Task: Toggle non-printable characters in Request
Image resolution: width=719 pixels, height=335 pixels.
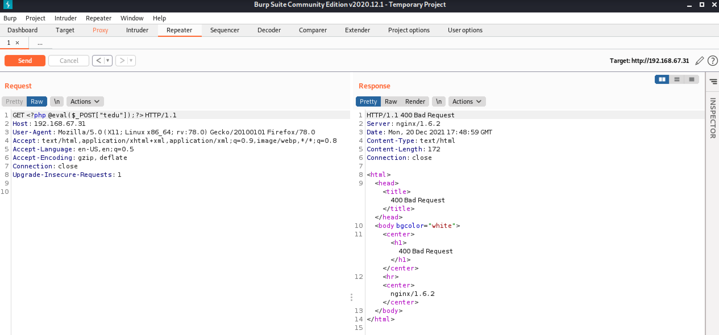Action: coord(57,101)
